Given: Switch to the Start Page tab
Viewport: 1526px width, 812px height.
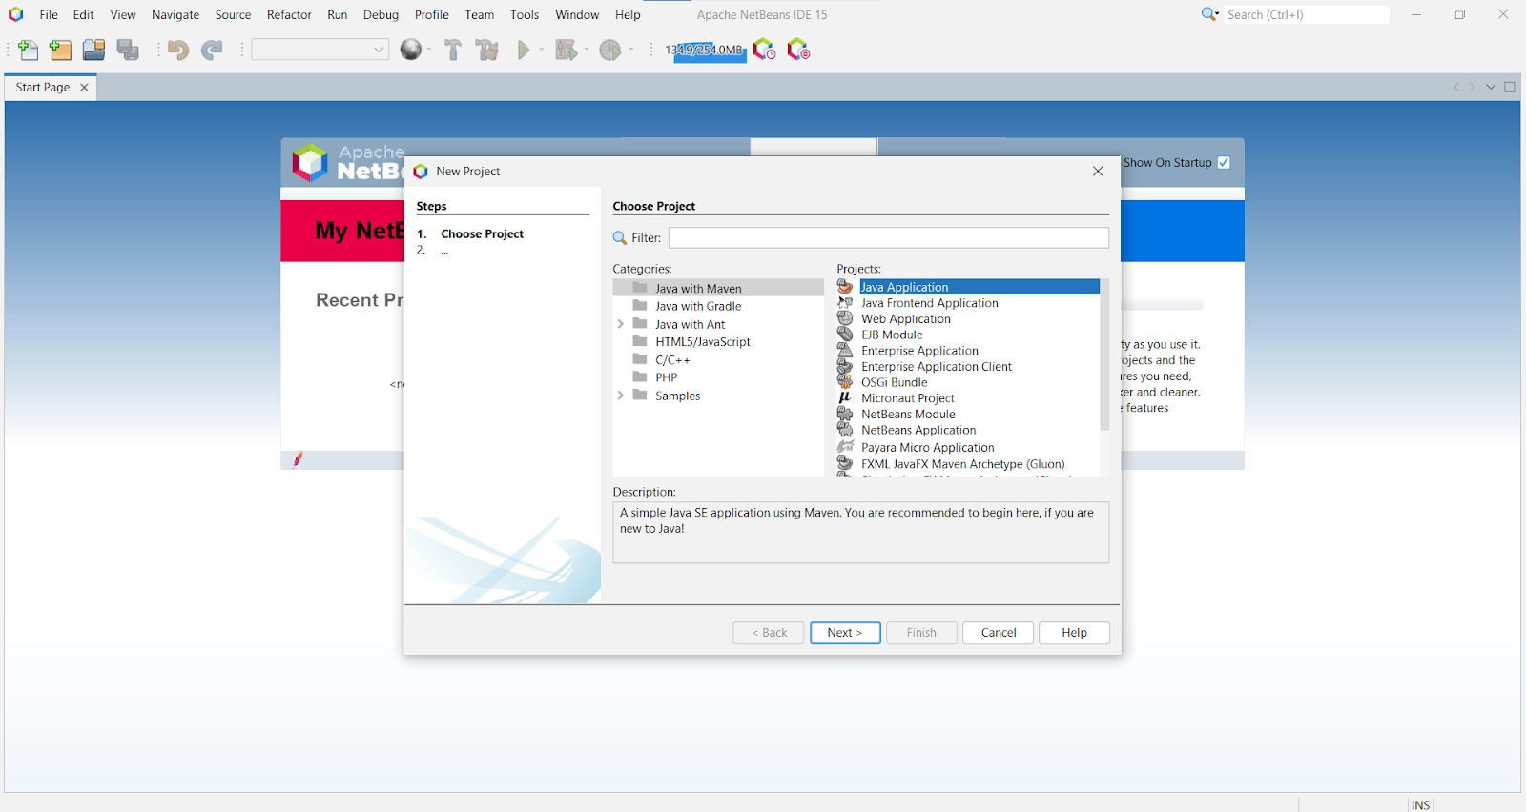Looking at the screenshot, I should pyautogui.click(x=43, y=87).
